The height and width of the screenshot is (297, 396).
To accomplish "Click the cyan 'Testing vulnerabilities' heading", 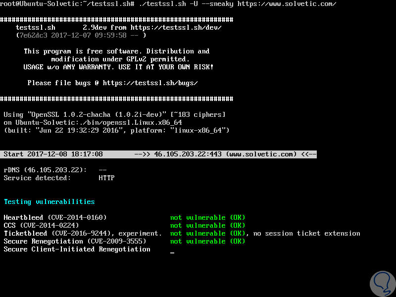I will 49,202.
